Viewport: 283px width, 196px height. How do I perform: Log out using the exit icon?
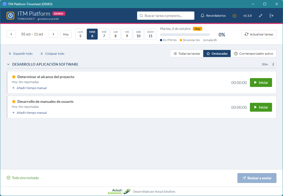(x=272, y=16)
